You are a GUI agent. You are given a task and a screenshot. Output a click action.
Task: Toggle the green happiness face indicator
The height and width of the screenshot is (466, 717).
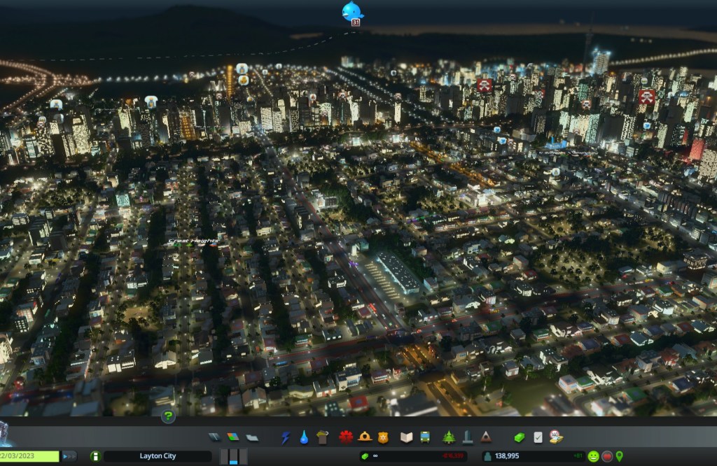pyautogui.click(x=593, y=456)
